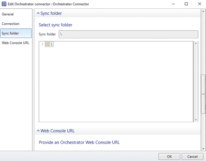Select the Sync folder sidebar item
The width and height of the screenshot is (206, 161).
(16, 33)
